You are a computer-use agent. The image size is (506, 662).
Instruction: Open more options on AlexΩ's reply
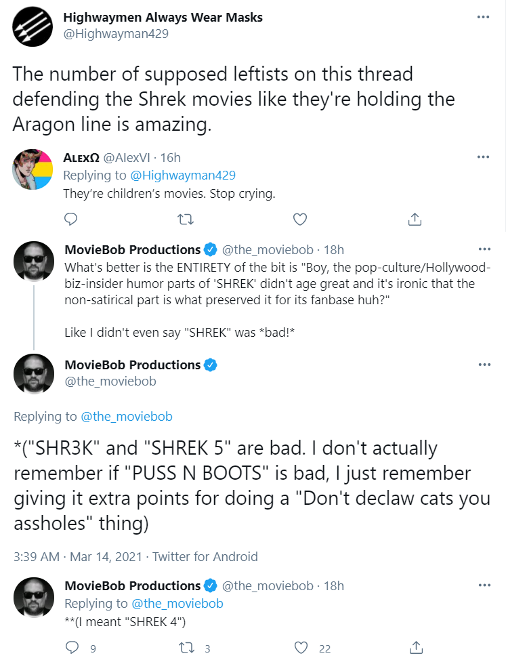(483, 157)
